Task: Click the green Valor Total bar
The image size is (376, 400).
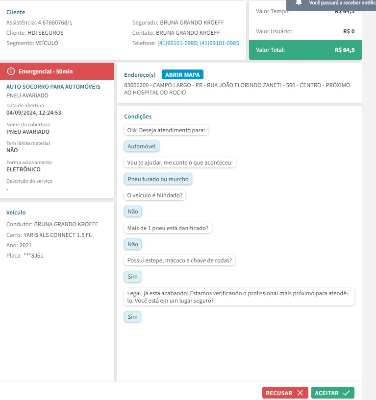Action: pos(305,50)
